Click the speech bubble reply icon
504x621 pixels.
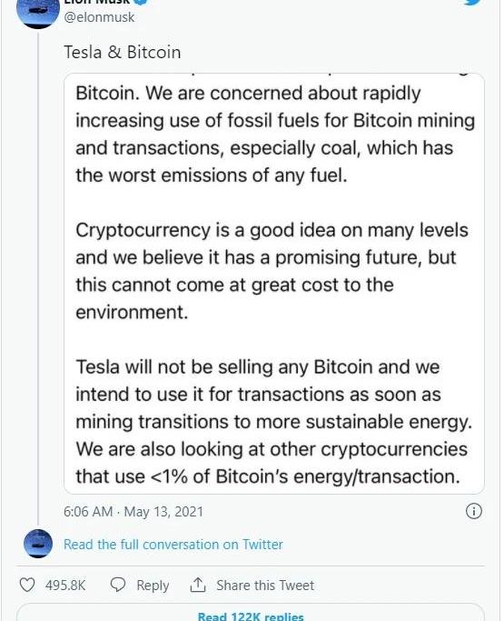[117, 585]
